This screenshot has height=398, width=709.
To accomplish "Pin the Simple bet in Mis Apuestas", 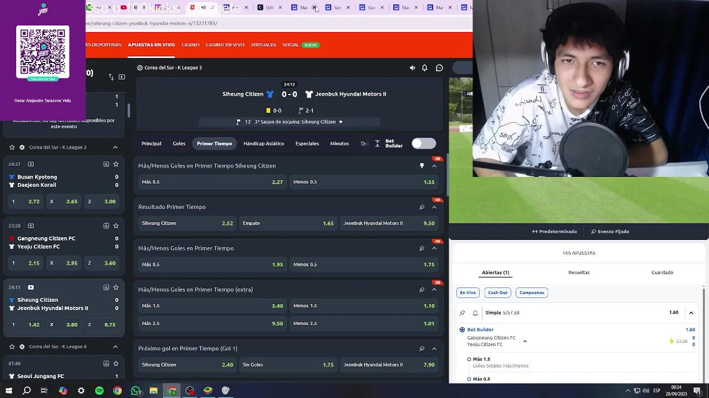I will (x=463, y=313).
